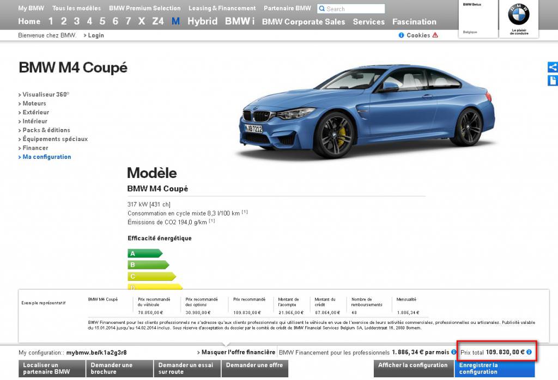Click the Cookies link
This screenshot has height=380, width=558.
pos(418,35)
